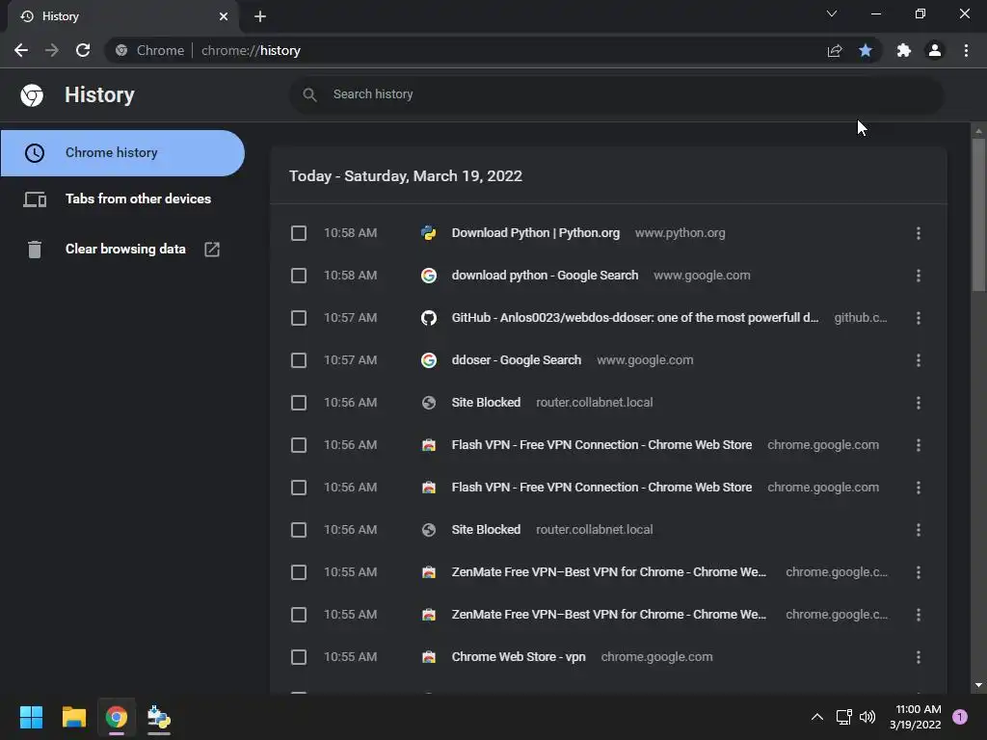This screenshot has height=740, width=987.
Task: Click globe favicon on first Site Blocked entry
Action: pyautogui.click(x=429, y=403)
